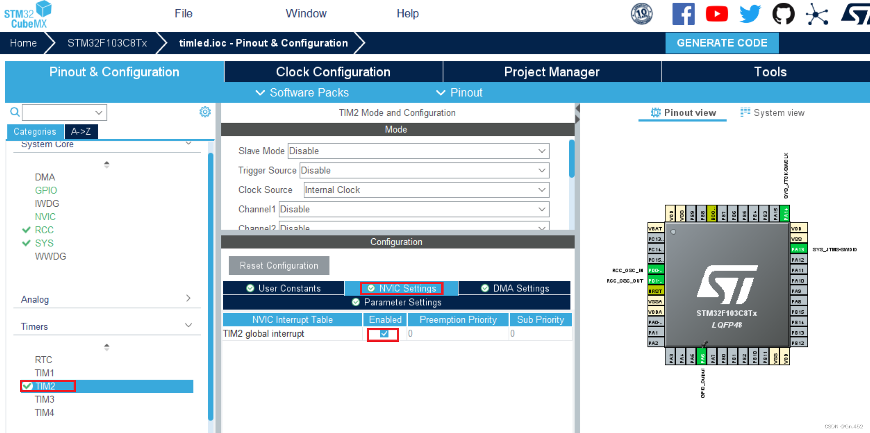
Task: Select RCC under System Core
Action: point(44,230)
